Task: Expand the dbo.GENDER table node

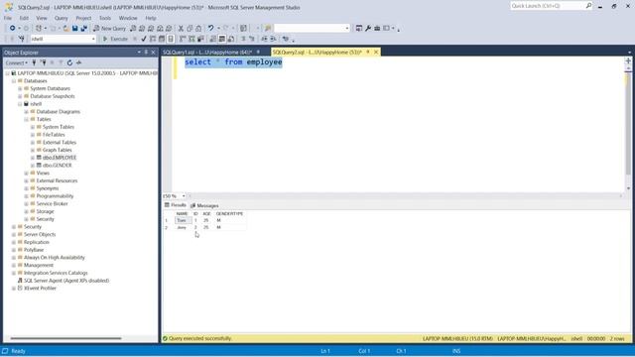Action: coord(33,166)
